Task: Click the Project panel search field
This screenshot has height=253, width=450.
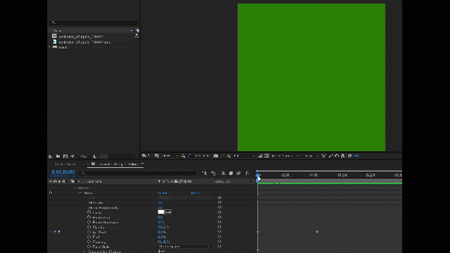Action: point(94,22)
